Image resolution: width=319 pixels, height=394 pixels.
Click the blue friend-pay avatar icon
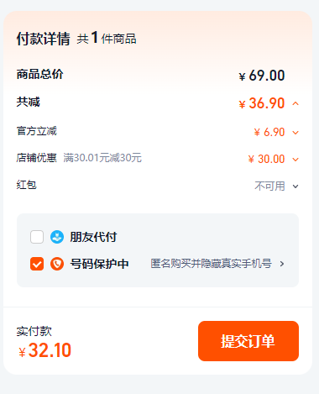click(57, 237)
